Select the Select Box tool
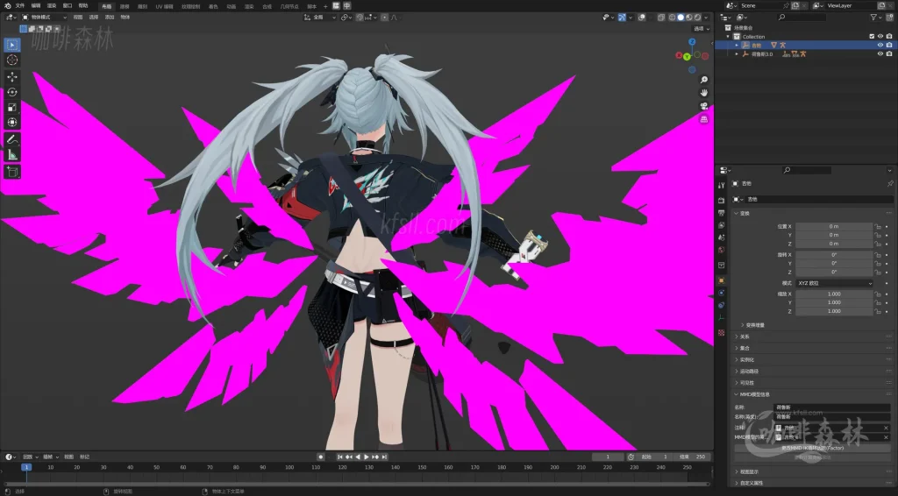Image resolution: width=898 pixels, height=496 pixels. [x=12, y=45]
